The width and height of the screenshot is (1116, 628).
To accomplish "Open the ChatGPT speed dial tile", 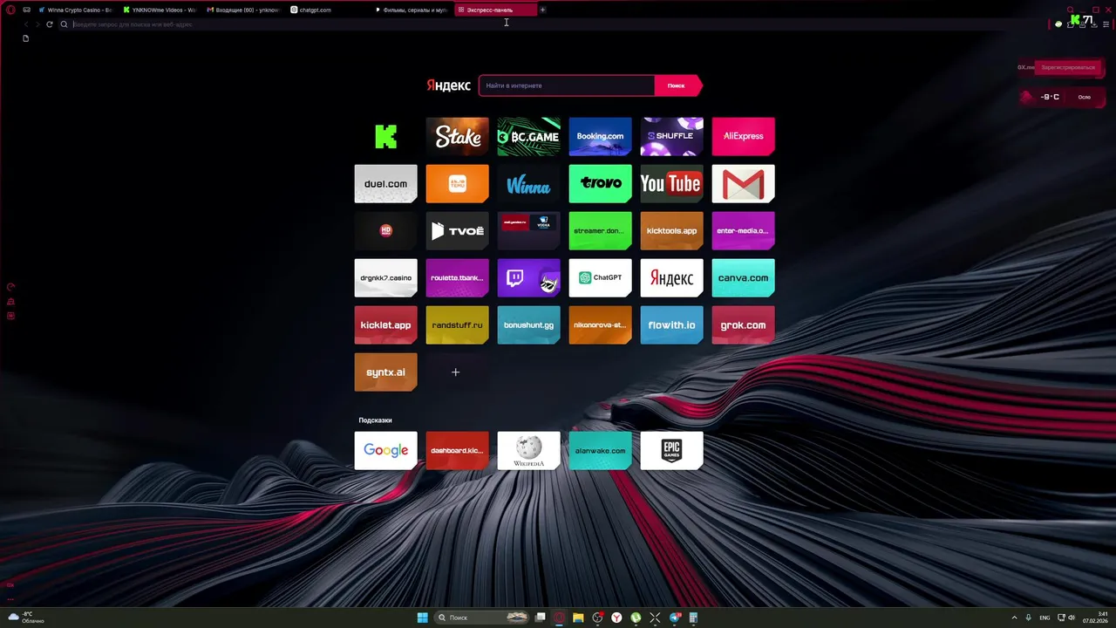I will [x=601, y=277].
